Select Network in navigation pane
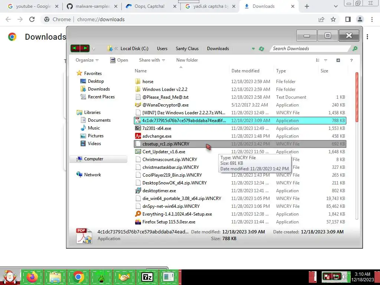Image resolution: width=380 pixels, height=285 pixels. tap(88, 174)
